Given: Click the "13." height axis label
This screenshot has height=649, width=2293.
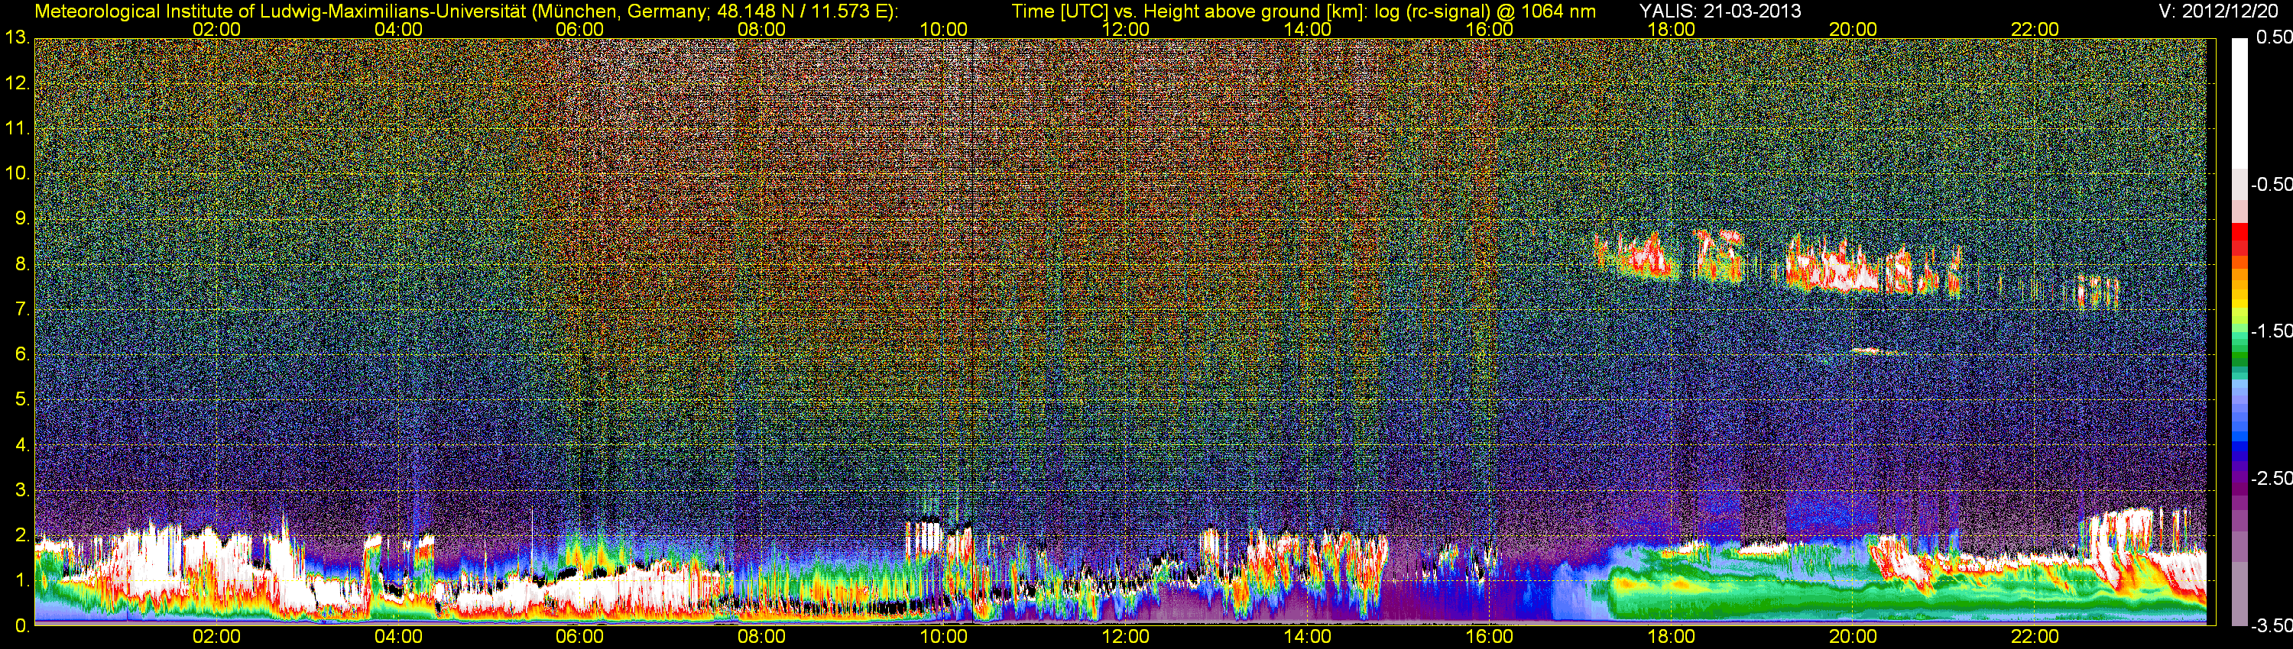Looking at the screenshot, I should (x=17, y=37).
